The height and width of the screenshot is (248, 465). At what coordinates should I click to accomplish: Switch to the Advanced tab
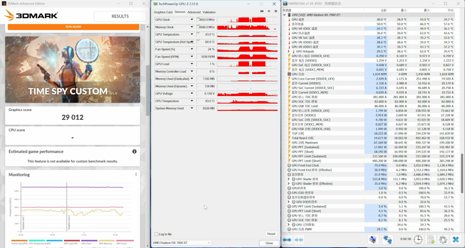194,12
